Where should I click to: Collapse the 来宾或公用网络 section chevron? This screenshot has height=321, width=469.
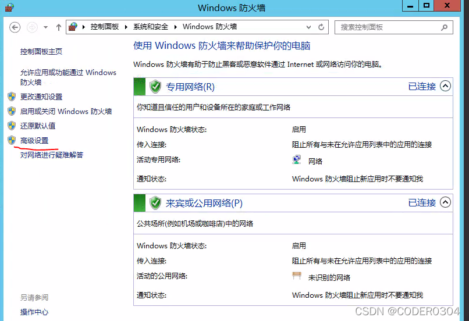(x=445, y=202)
